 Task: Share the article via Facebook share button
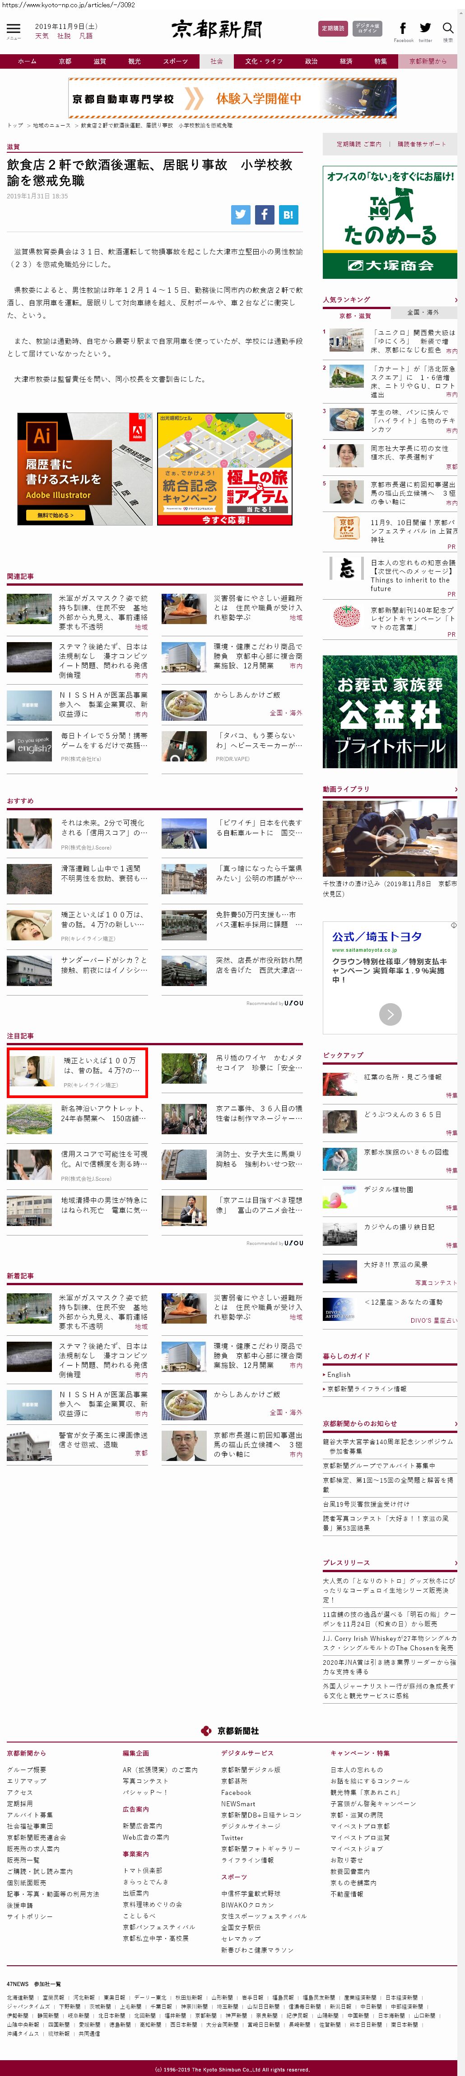(264, 214)
